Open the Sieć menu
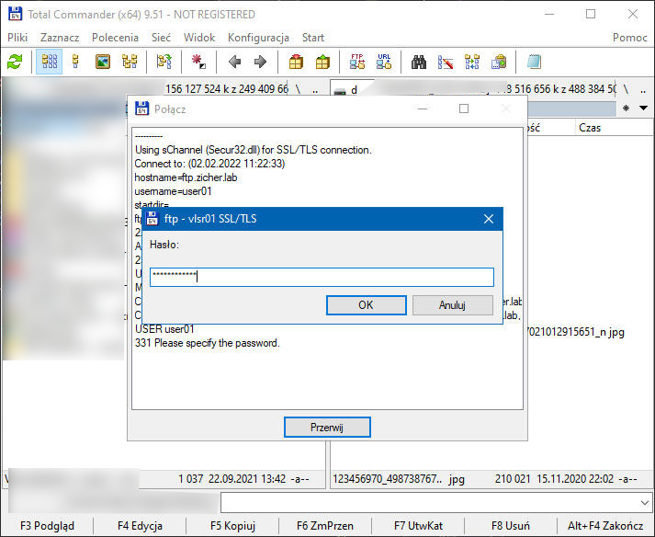 (161, 38)
